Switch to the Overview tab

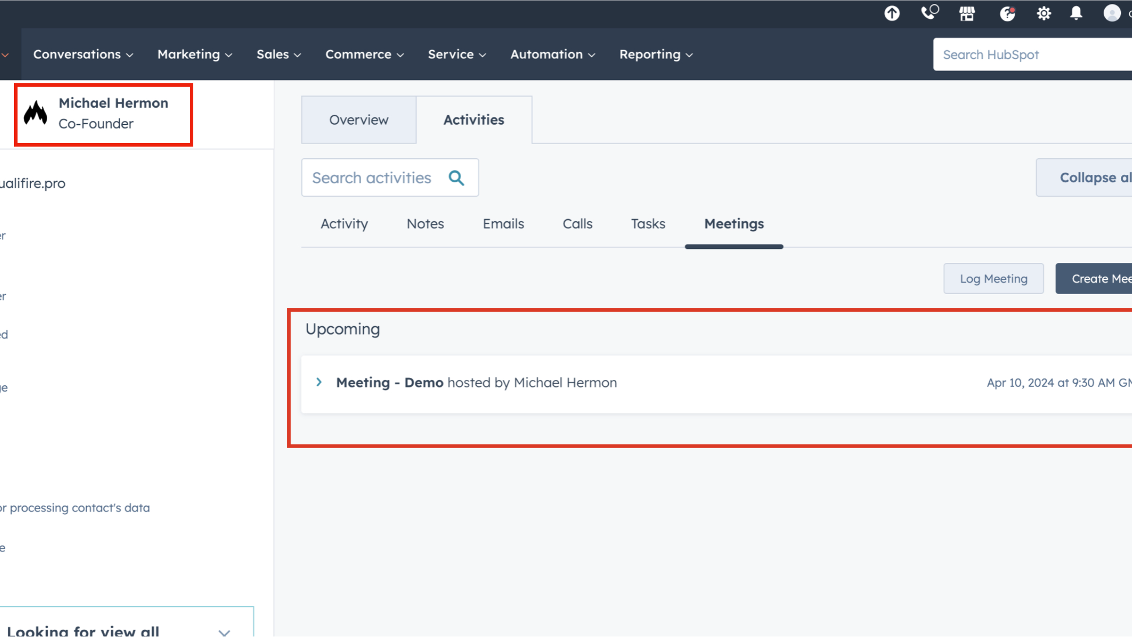358,120
